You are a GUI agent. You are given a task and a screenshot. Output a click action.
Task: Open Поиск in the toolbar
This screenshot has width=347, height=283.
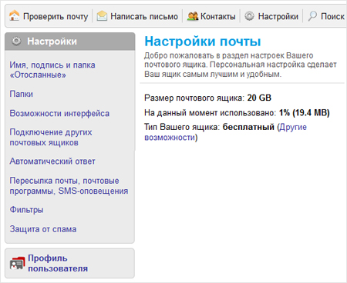tap(332, 16)
